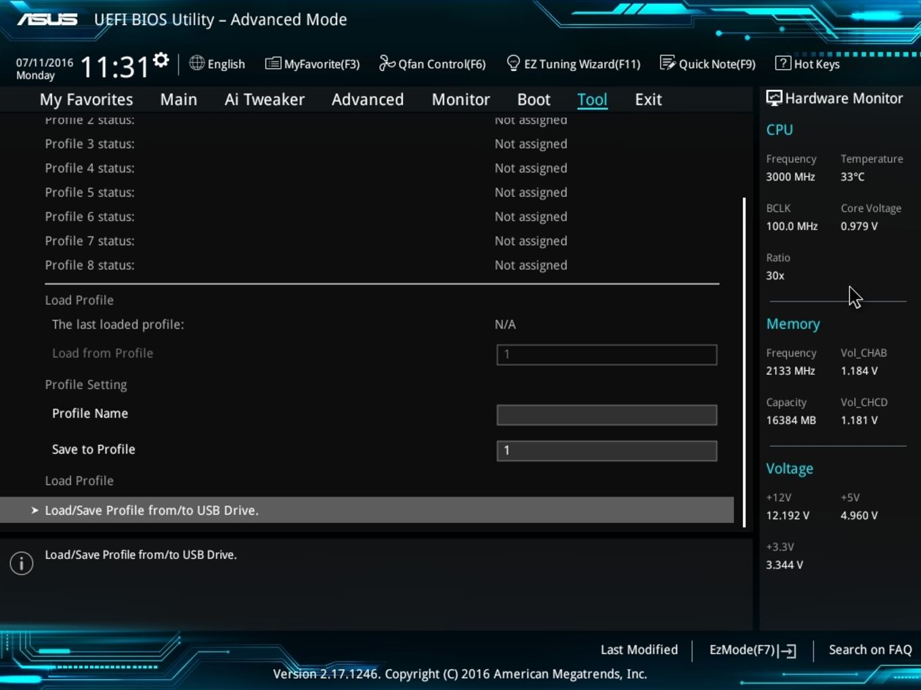The height and width of the screenshot is (690, 921).
Task: Click the BCLK 100.0 MHz value
Action: tap(792, 226)
